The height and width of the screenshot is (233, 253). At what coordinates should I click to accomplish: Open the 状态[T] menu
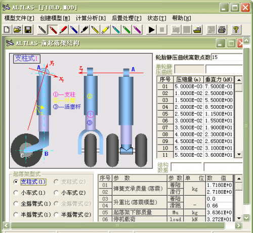(157, 18)
